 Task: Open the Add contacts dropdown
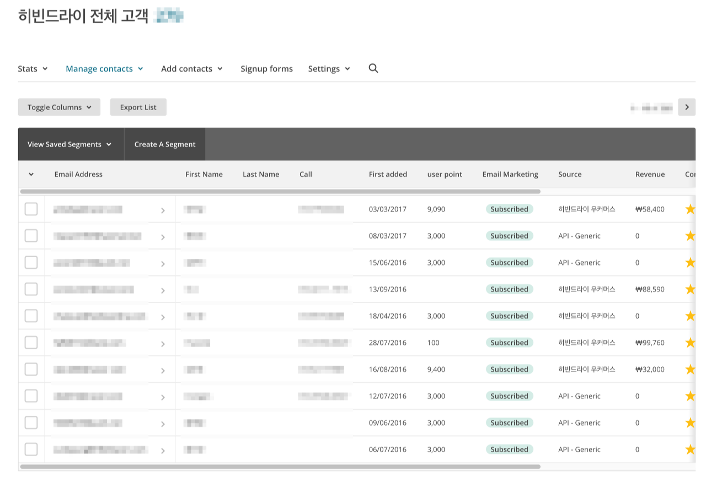192,69
